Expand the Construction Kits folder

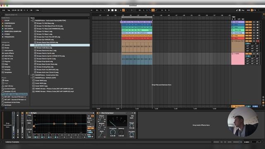coord(31,75)
